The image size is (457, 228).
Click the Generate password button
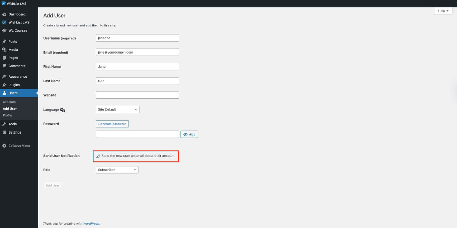click(112, 124)
